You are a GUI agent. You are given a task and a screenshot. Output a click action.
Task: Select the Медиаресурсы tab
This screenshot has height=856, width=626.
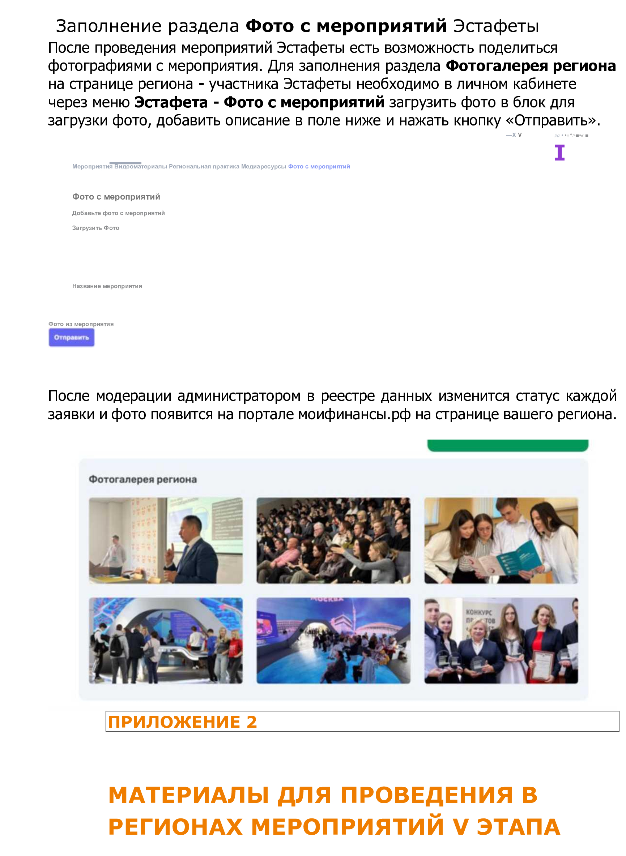pyautogui.click(x=263, y=167)
